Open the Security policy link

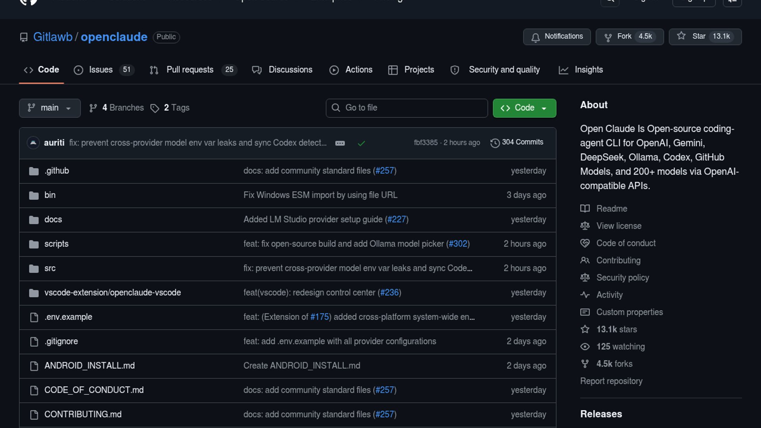click(622, 278)
